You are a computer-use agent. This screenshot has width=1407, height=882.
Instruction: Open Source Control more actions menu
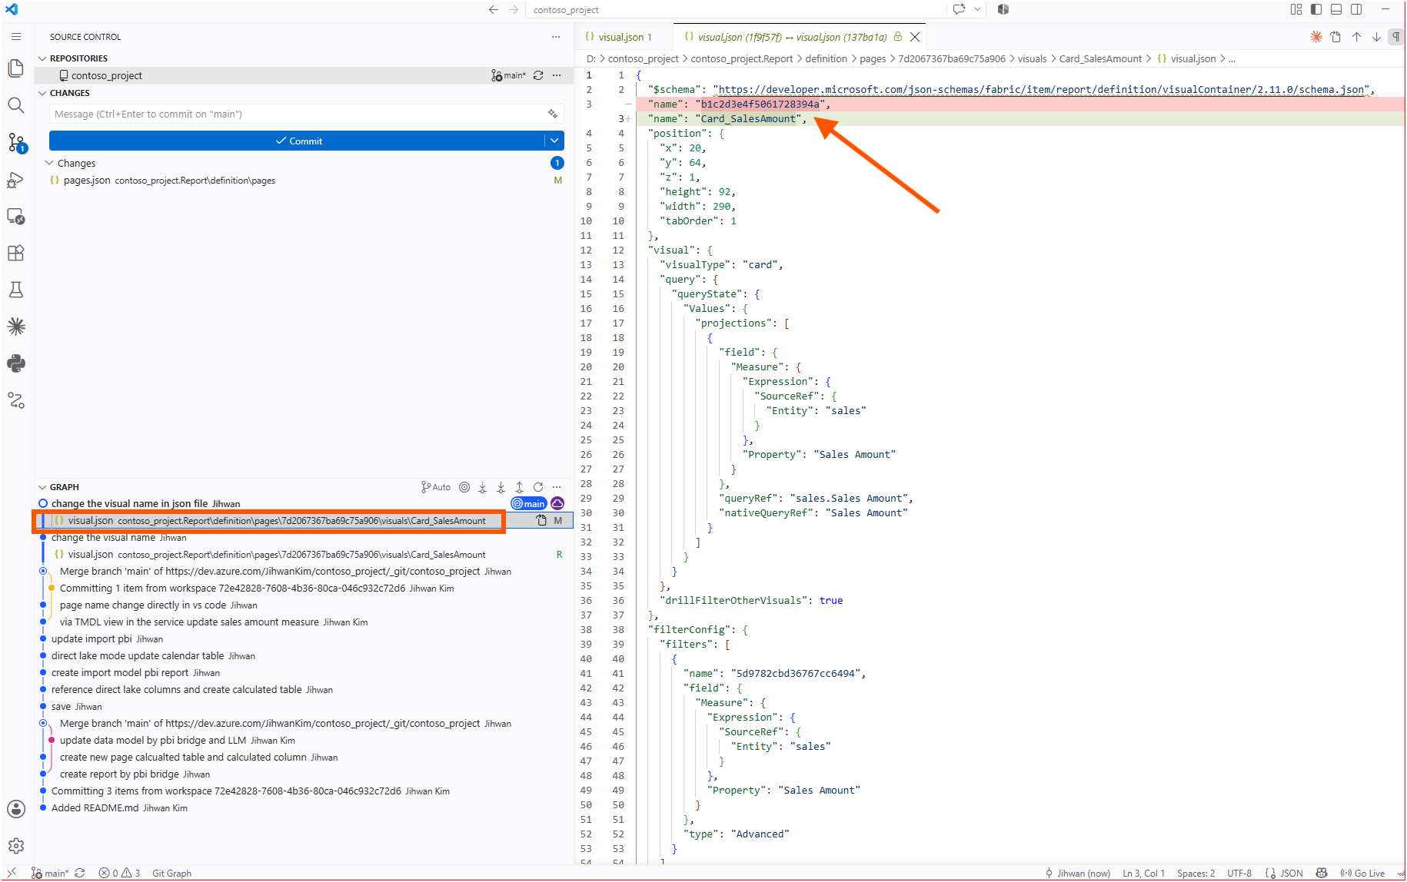(556, 37)
